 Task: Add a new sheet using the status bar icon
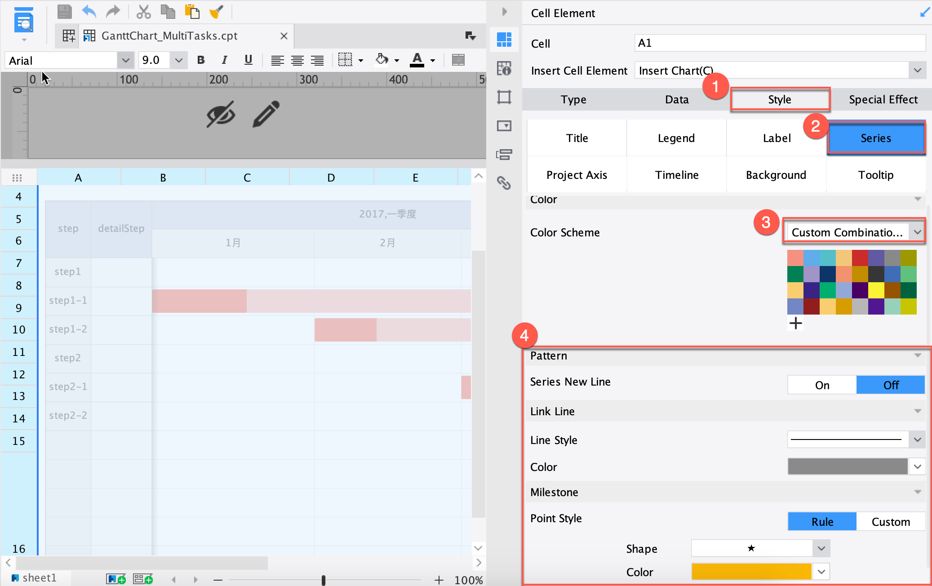click(x=116, y=578)
